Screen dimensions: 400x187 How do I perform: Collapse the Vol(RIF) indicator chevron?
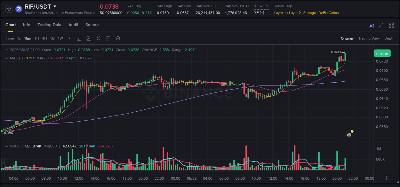(x=7, y=146)
